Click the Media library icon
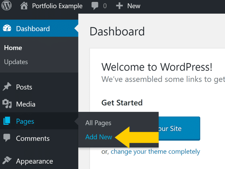 [x=7, y=104]
